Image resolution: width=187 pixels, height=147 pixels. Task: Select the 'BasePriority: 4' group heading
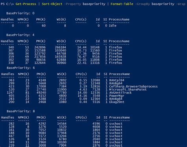[x=21, y=35]
